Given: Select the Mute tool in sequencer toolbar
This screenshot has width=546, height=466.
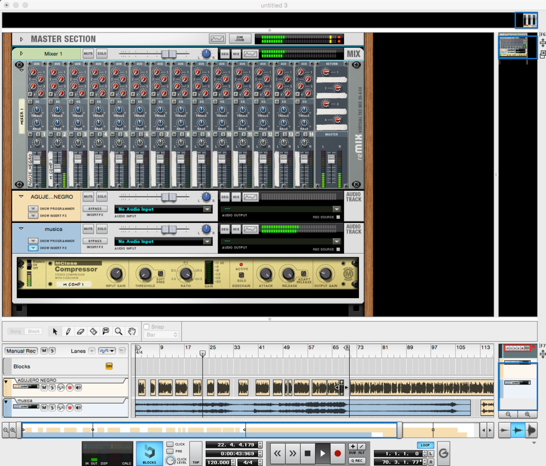Looking at the screenshot, I should click(x=106, y=331).
